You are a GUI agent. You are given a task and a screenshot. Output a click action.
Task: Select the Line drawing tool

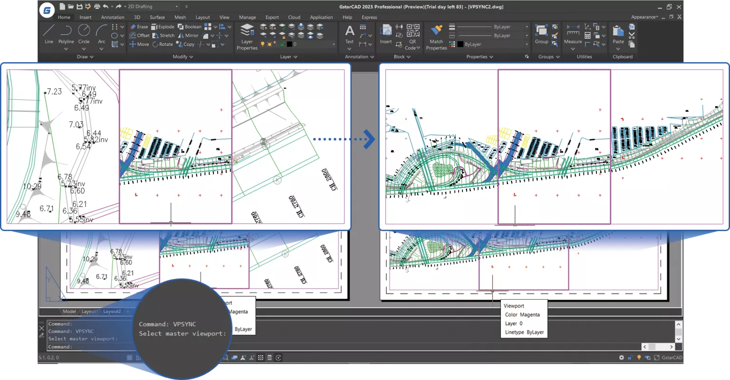[x=48, y=34]
